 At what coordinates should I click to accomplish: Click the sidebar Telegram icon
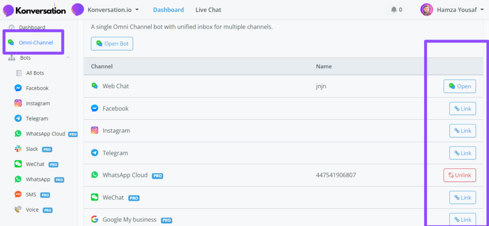coord(18,118)
